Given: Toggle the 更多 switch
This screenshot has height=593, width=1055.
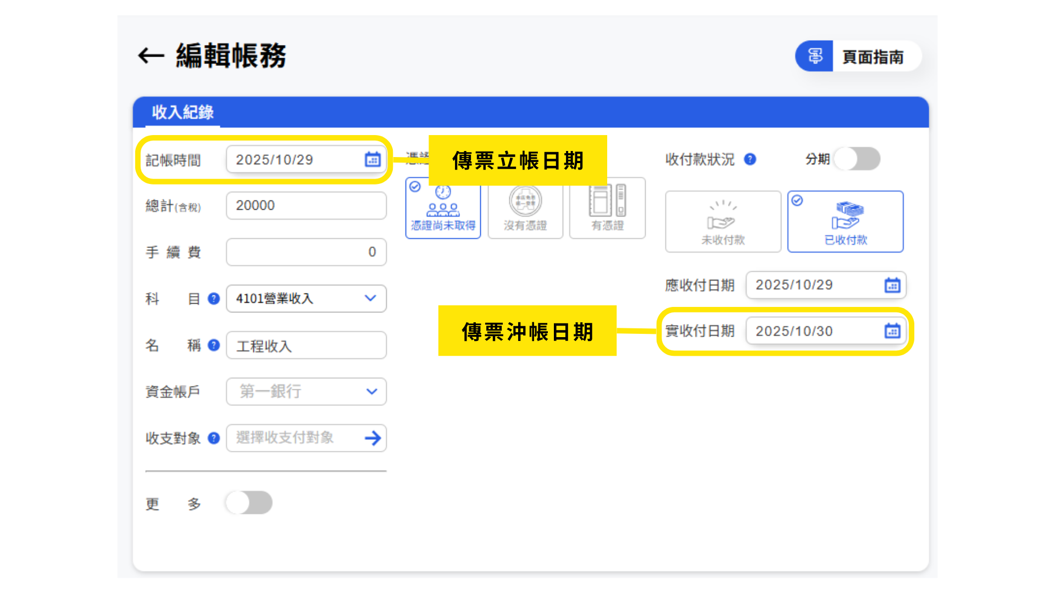Looking at the screenshot, I should (249, 503).
